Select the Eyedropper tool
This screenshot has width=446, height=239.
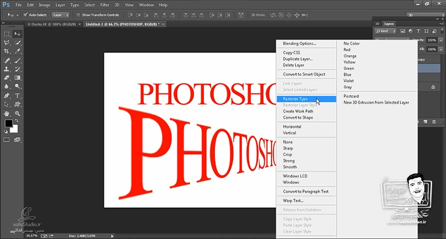(17, 51)
